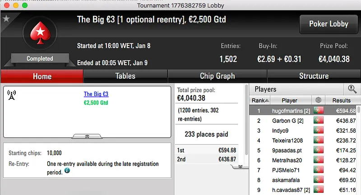
Task: Click the PokerStars red spade logo
Action: [40, 35]
